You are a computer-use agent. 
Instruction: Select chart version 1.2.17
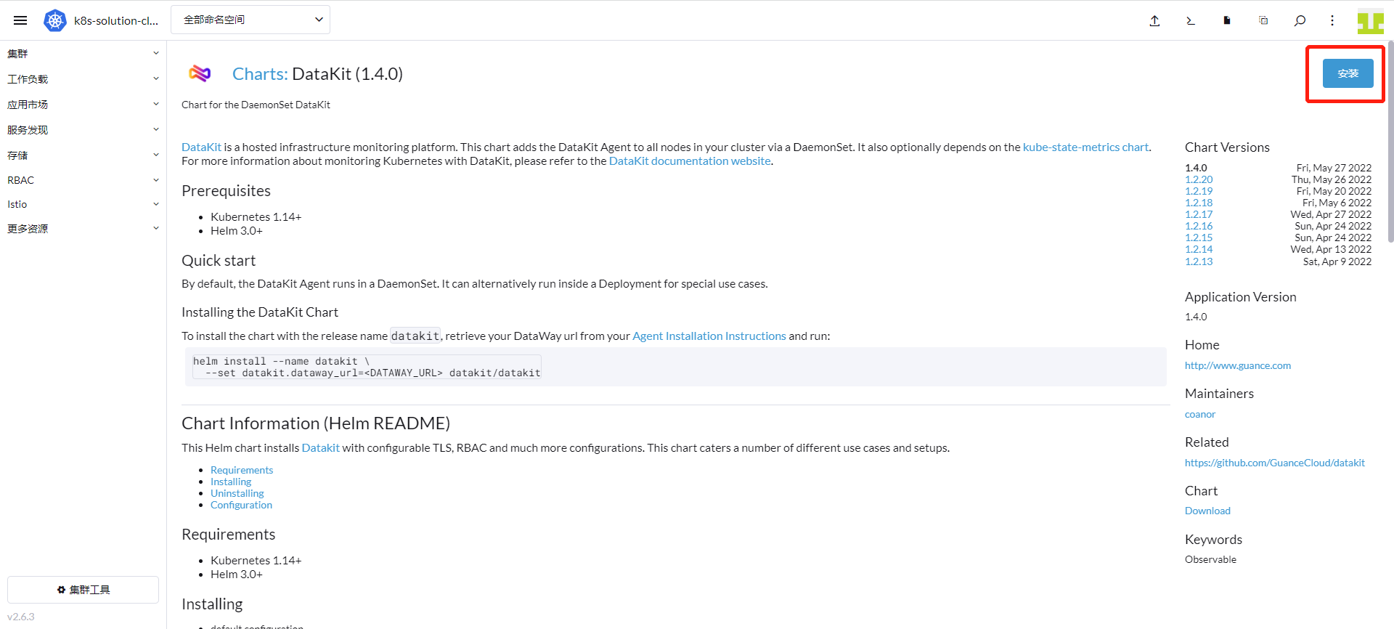1199,214
